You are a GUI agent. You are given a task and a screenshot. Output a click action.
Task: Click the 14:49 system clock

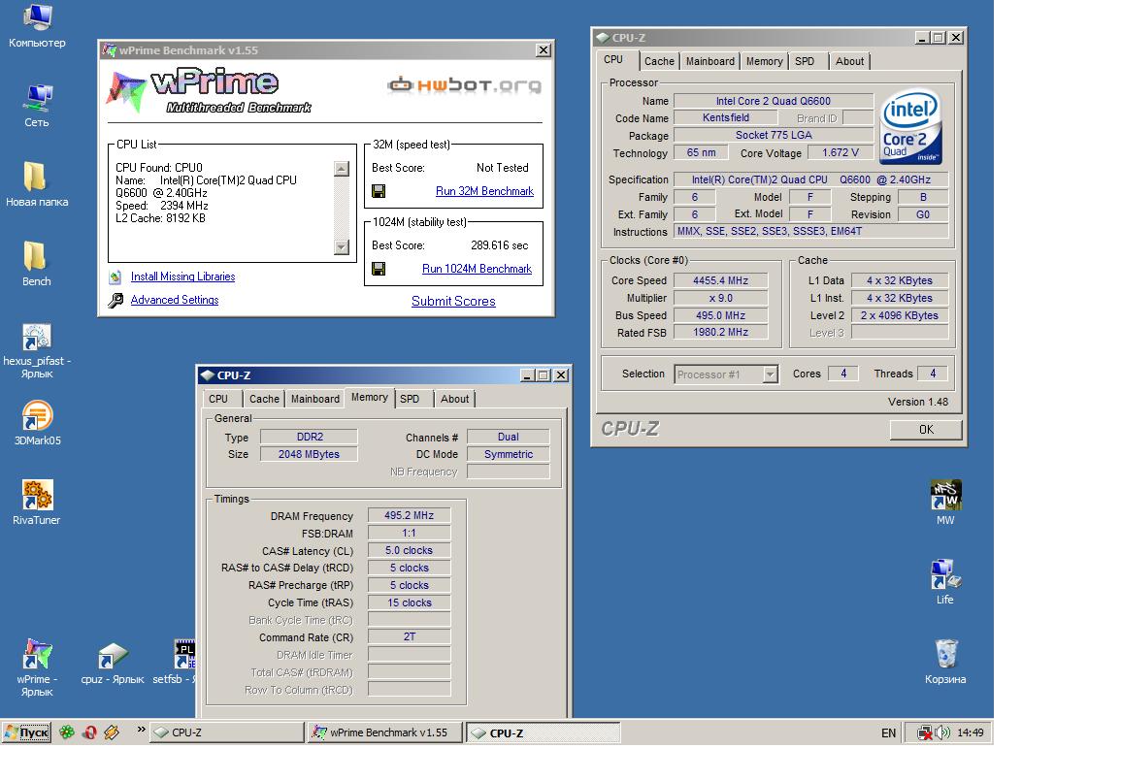pyautogui.click(x=971, y=732)
